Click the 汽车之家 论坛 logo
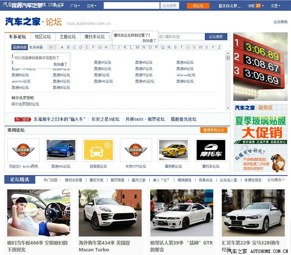The image size is (291, 255). tap(33, 22)
